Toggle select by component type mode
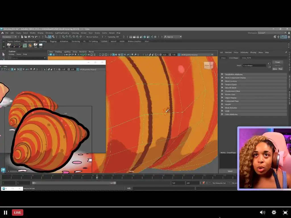291x218 pixels. [53, 37]
